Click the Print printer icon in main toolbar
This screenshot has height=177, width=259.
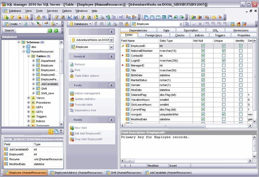coord(102,17)
